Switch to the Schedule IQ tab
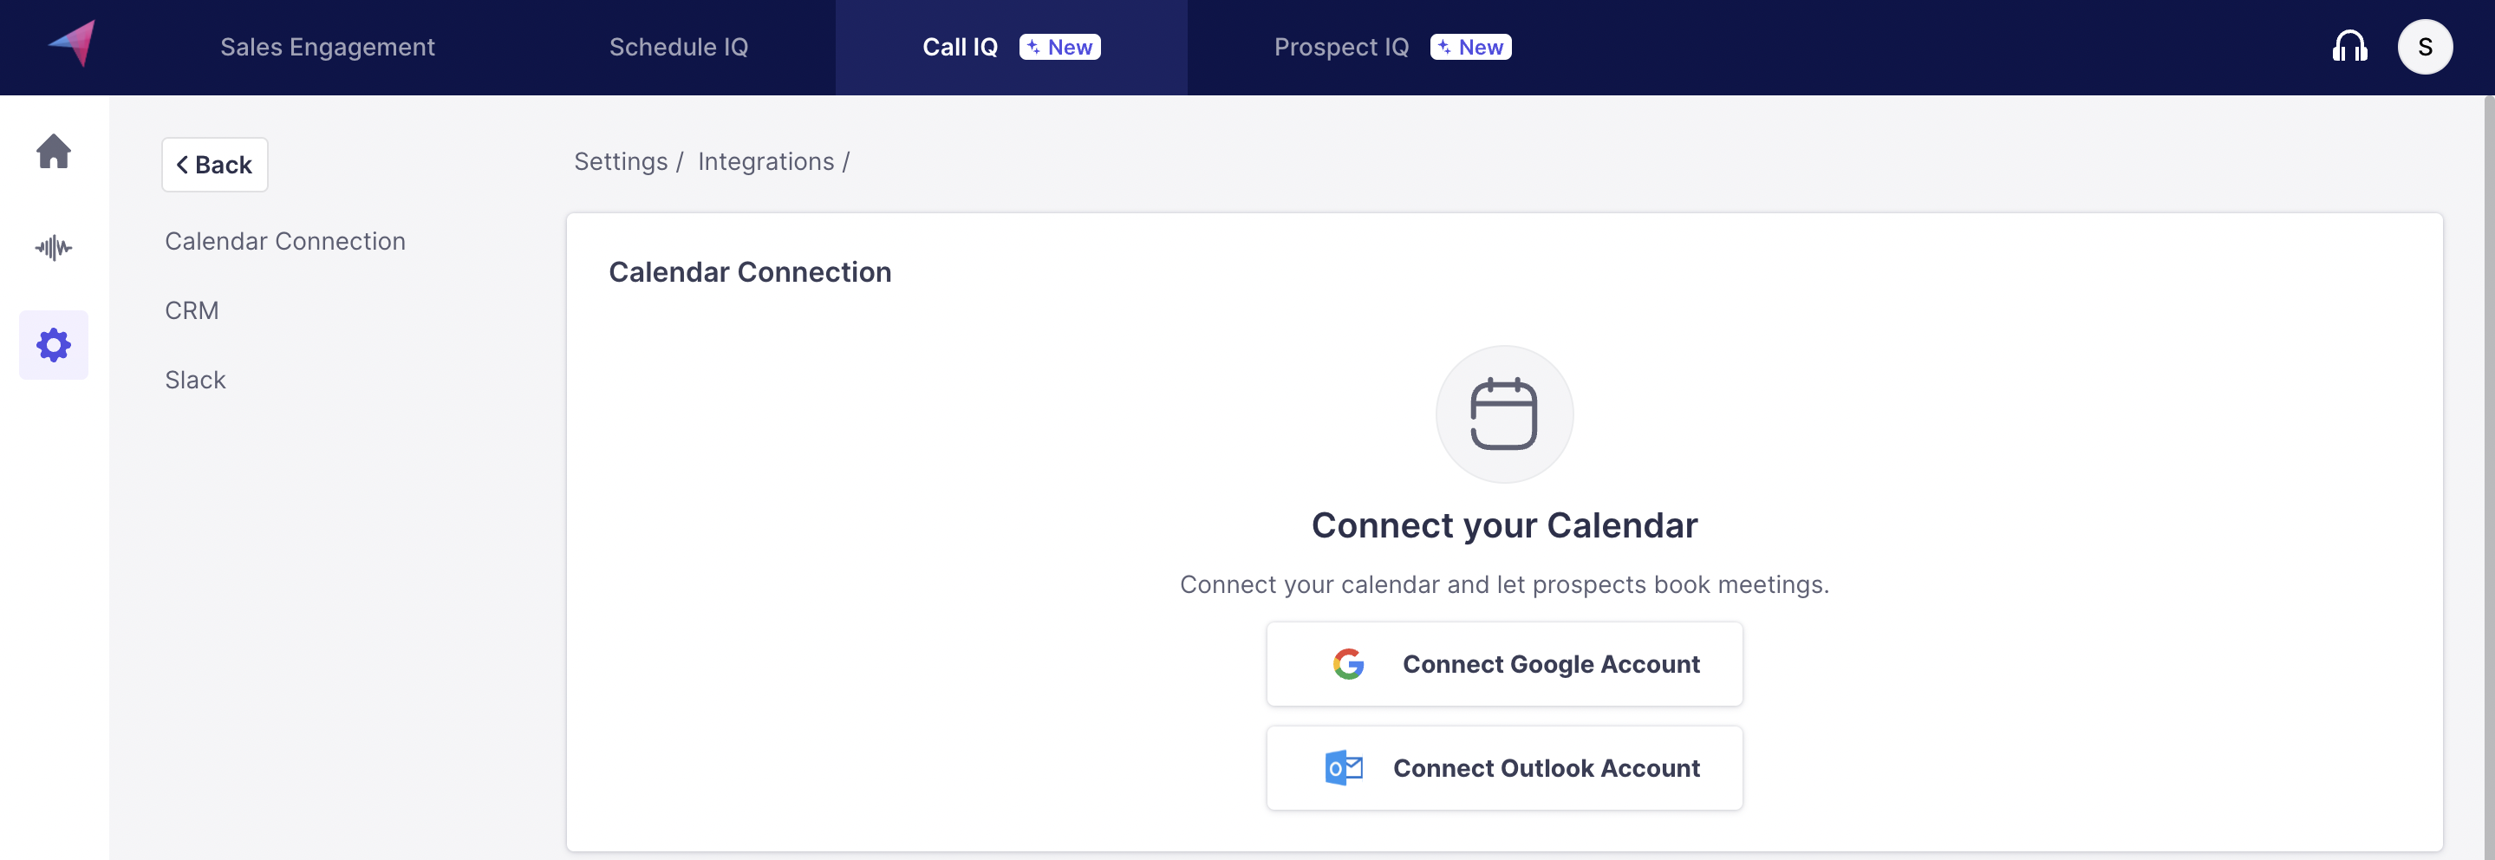2495x860 pixels. pyautogui.click(x=678, y=47)
